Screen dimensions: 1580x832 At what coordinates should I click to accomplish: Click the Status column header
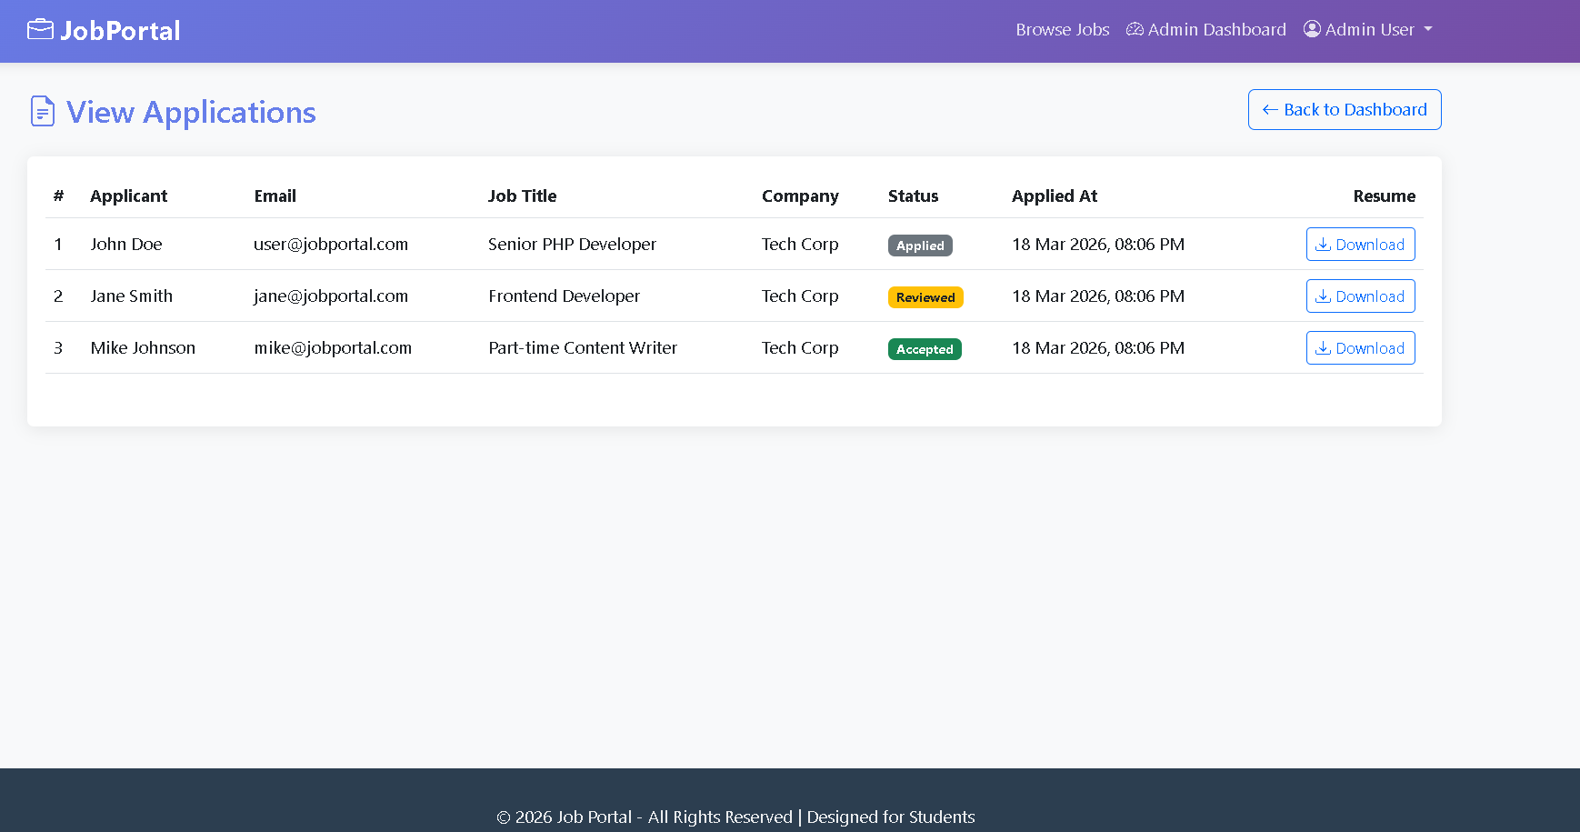point(913,196)
